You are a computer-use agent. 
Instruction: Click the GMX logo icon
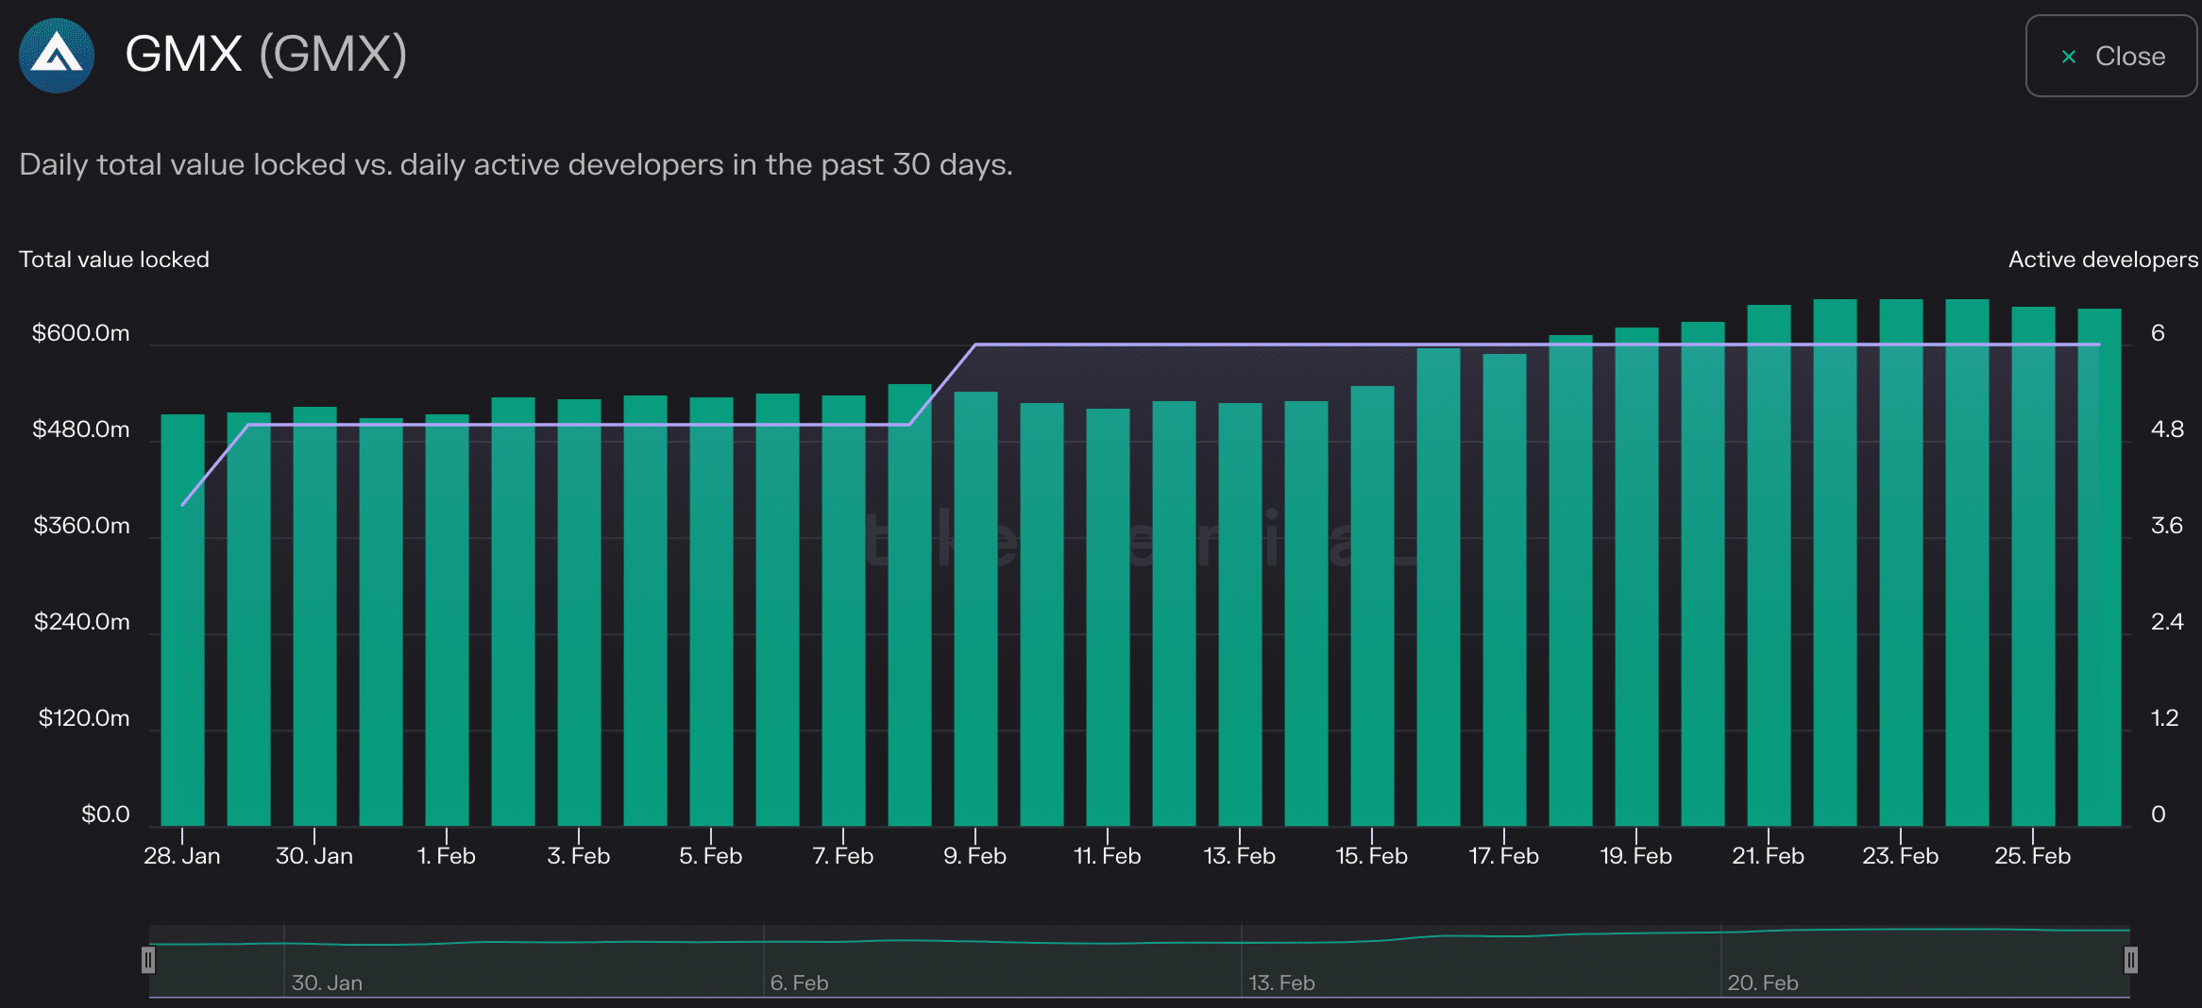(57, 56)
